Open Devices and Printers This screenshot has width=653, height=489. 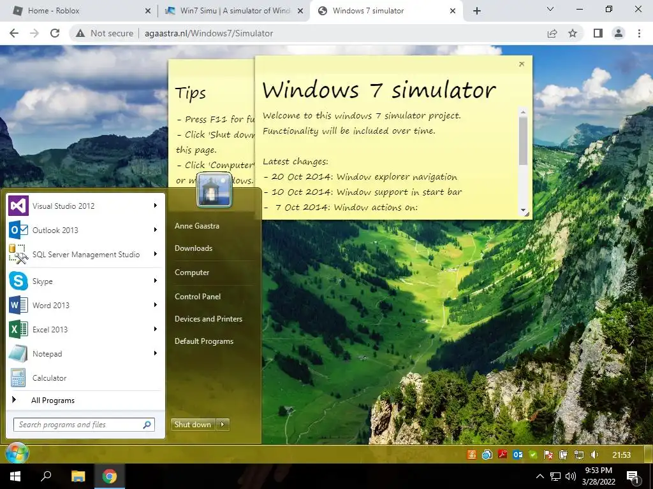[209, 319]
